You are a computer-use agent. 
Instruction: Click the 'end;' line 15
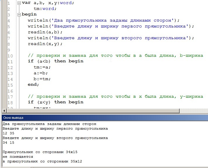(33, 85)
